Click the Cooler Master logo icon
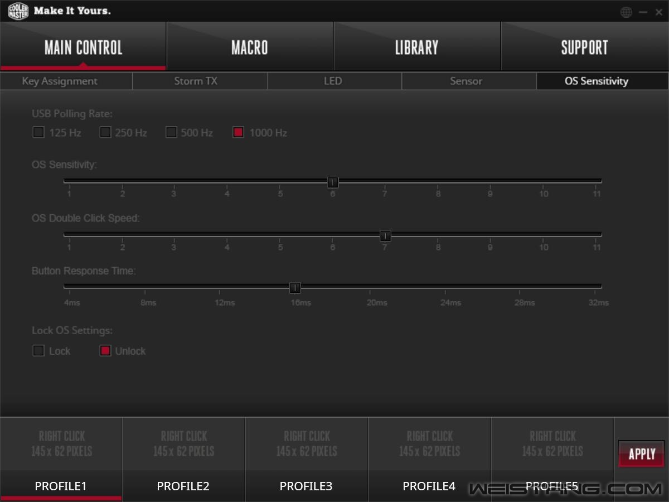This screenshot has width=669, height=502. click(18, 11)
